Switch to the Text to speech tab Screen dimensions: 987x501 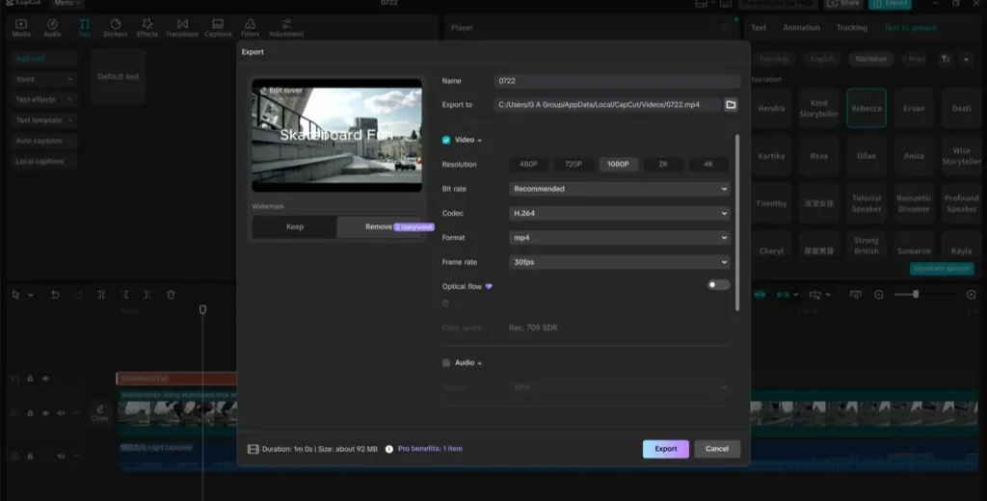[910, 28]
